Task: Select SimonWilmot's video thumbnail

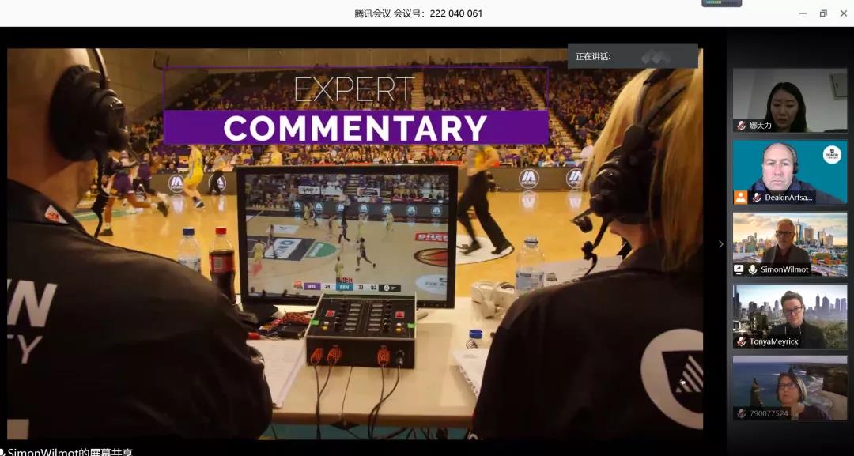Action: (x=789, y=242)
